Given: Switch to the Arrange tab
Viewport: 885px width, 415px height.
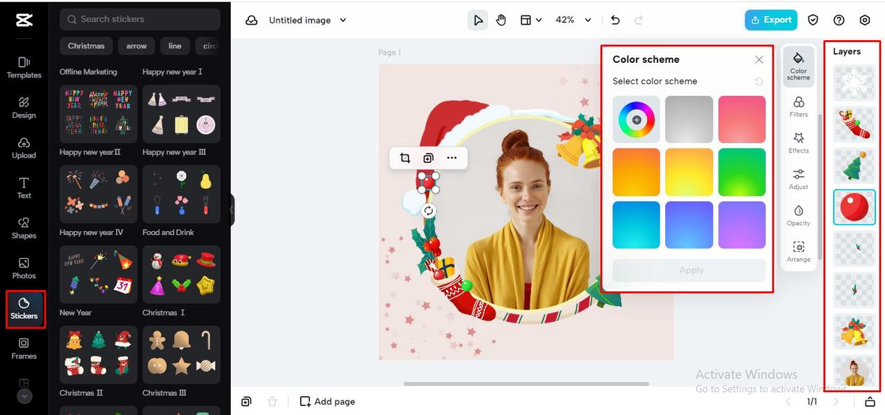Looking at the screenshot, I should pyautogui.click(x=799, y=252).
